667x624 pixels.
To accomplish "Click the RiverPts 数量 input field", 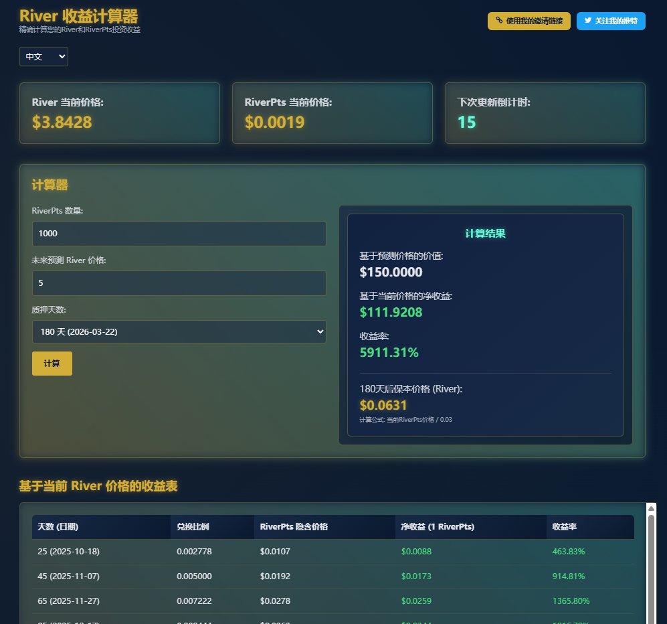I will pyautogui.click(x=179, y=234).
